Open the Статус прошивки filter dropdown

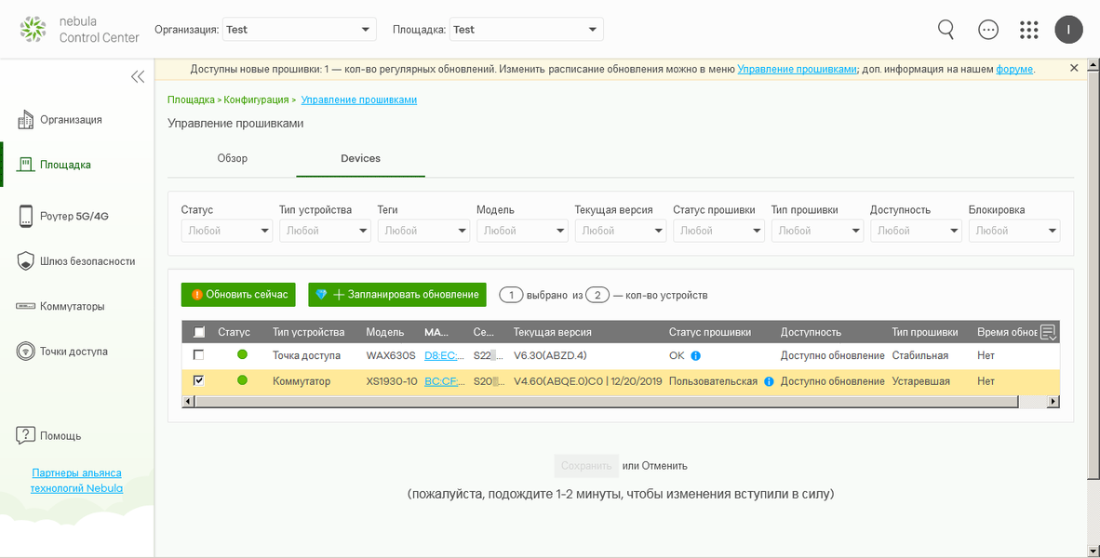[x=719, y=231]
